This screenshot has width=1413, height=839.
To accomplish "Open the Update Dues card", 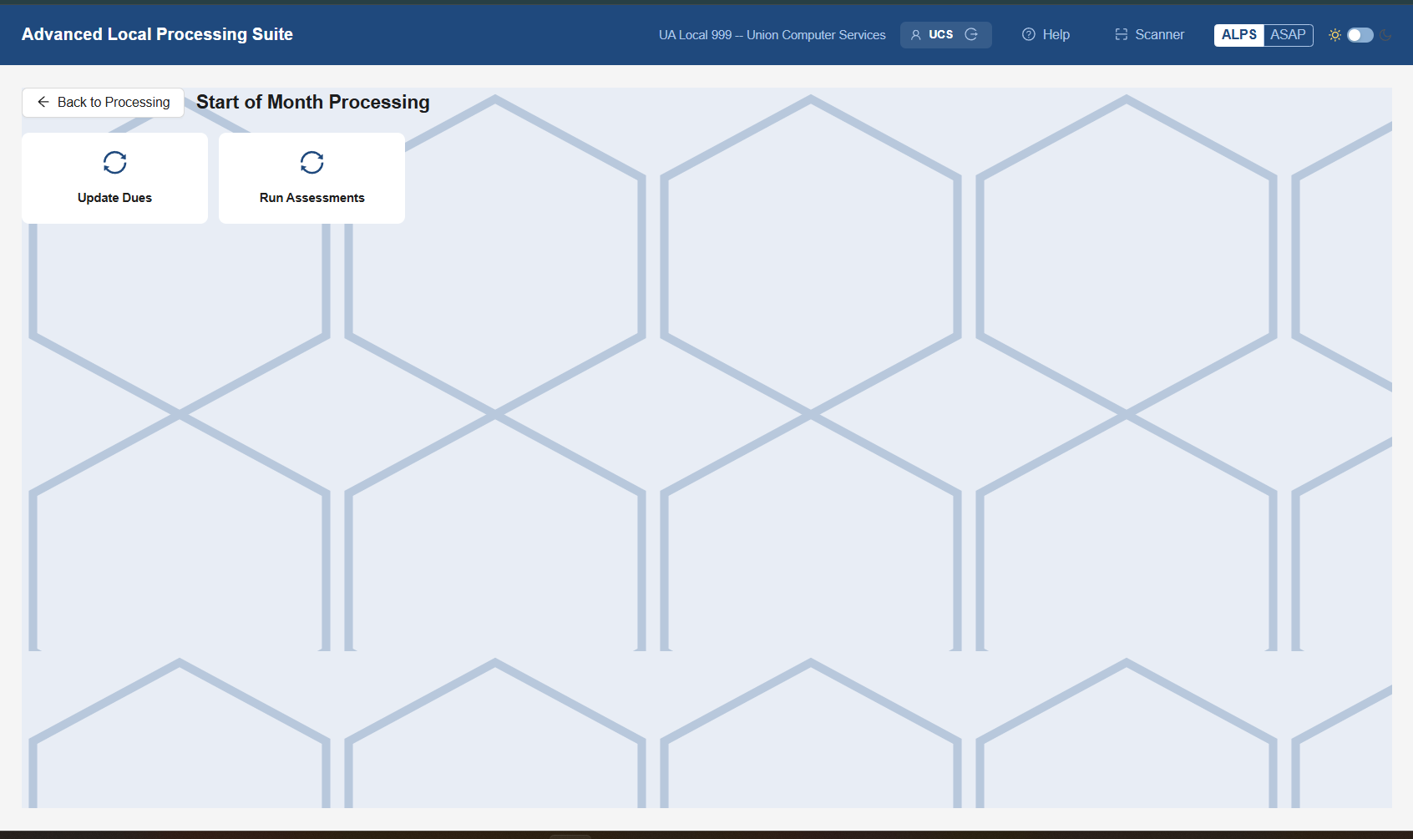I will pyautogui.click(x=114, y=178).
